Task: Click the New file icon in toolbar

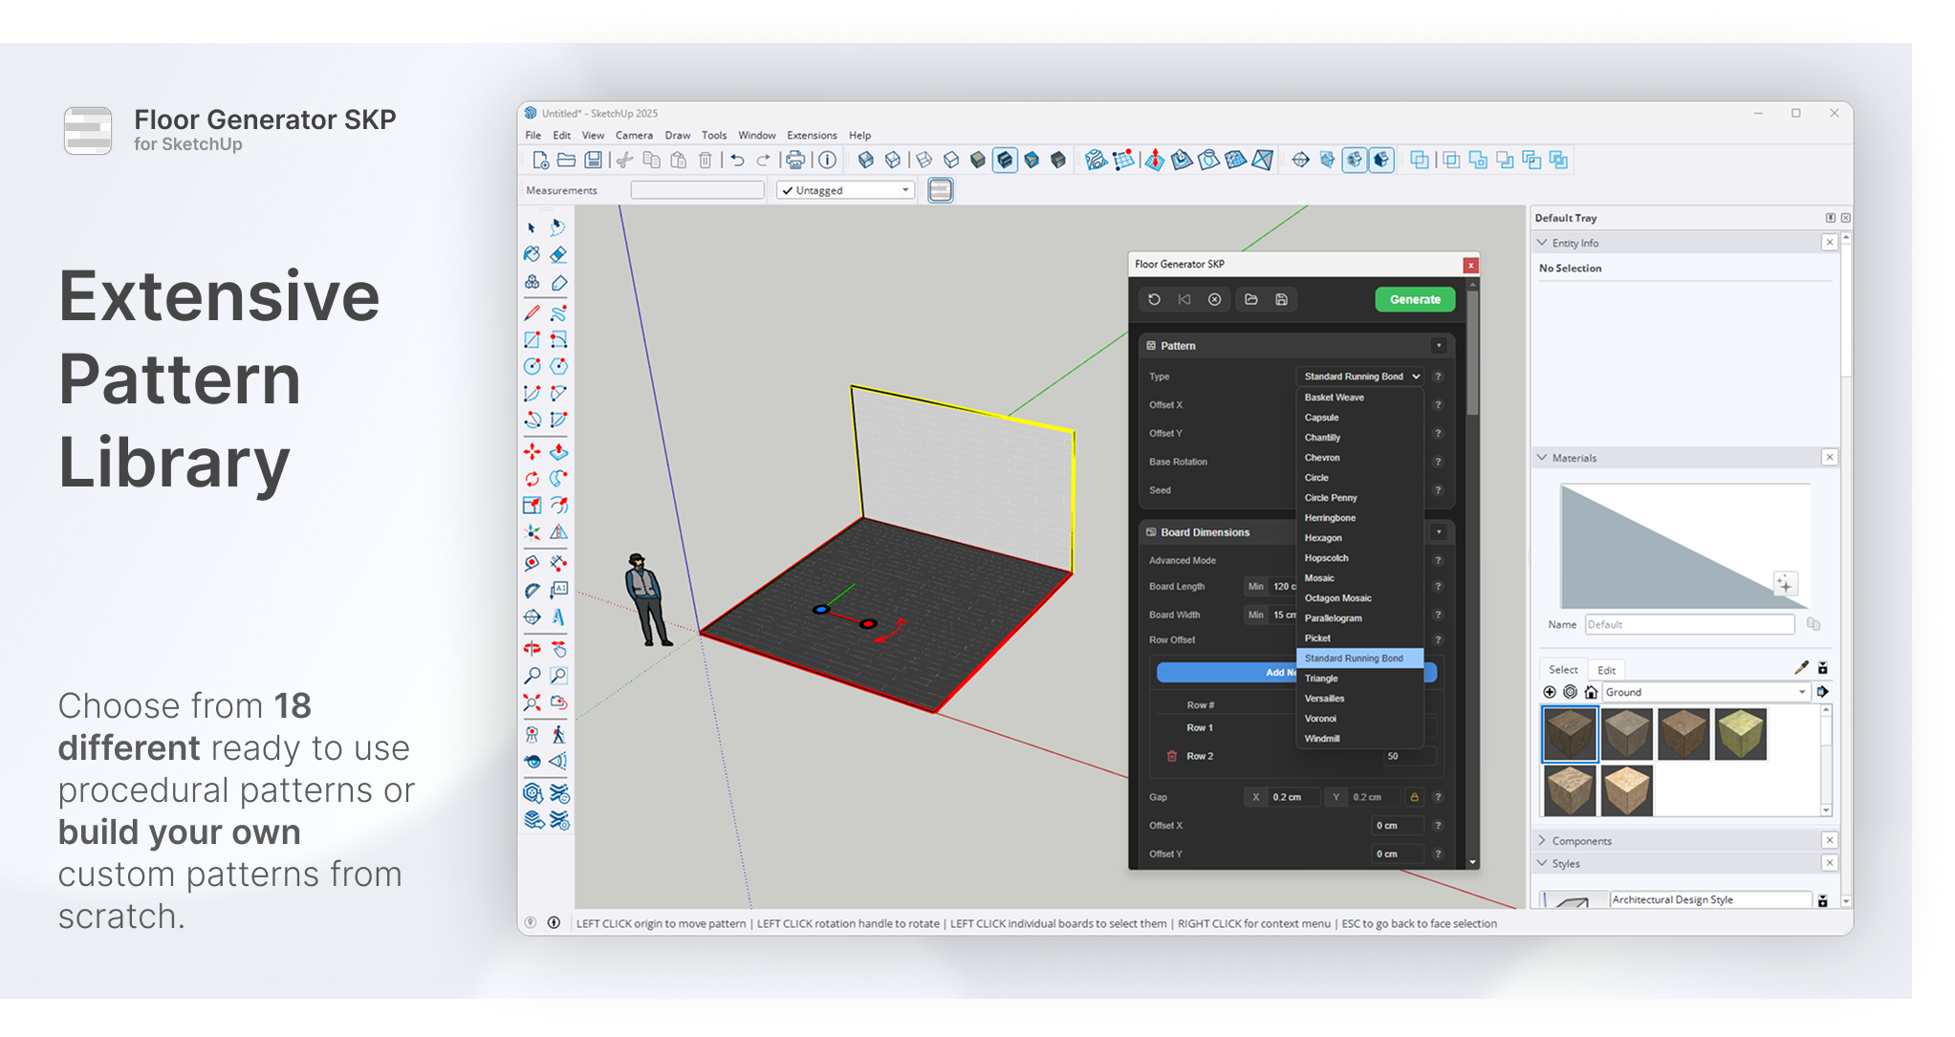Action: point(540,161)
